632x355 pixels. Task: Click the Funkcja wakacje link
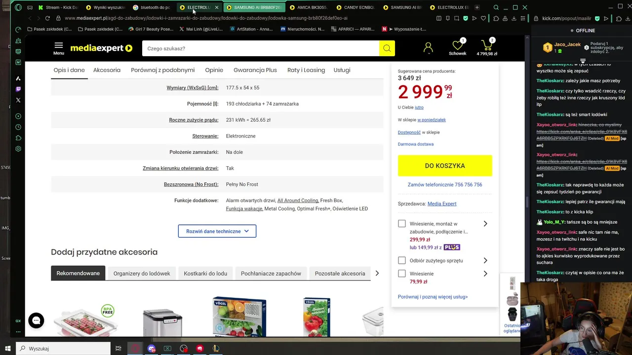pyautogui.click(x=244, y=209)
